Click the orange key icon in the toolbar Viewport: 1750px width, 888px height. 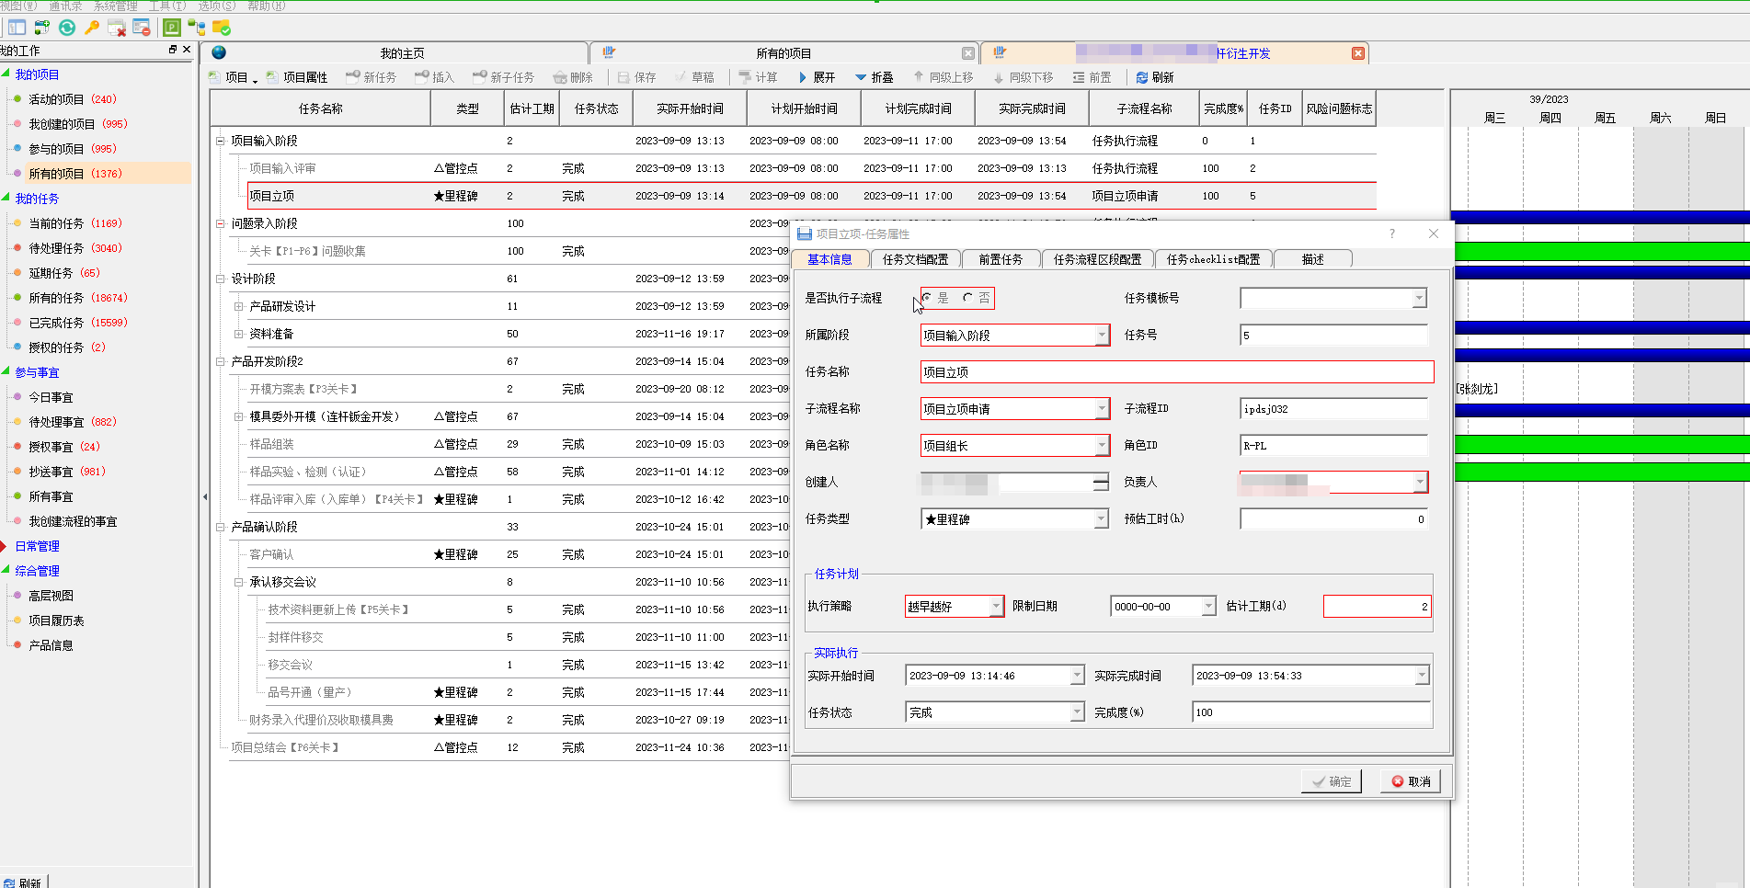coord(92,28)
